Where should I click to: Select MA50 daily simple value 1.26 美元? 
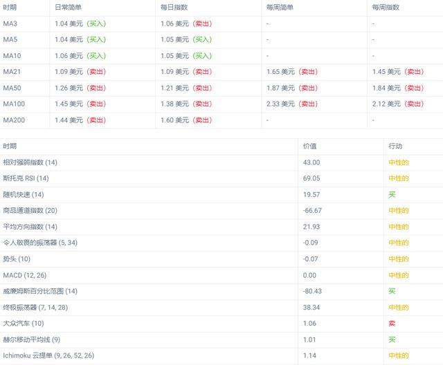[69, 88]
